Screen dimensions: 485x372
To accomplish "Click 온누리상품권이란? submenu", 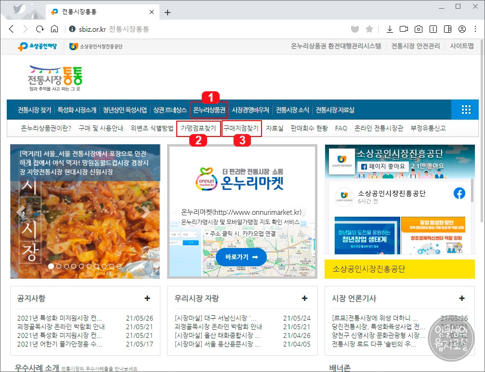I will click(x=46, y=128).
